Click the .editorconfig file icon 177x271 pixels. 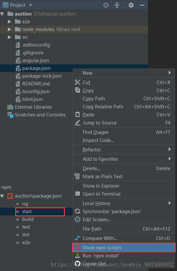[x=18, y=45]
